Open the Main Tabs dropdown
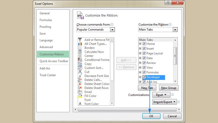The image size is (218, 123). pos(175,30)
